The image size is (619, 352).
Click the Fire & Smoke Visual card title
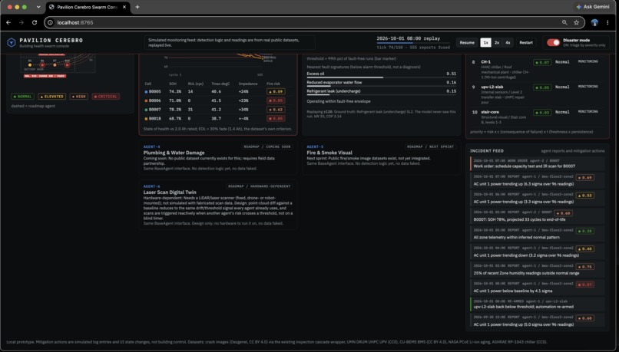[x=329, y=153]
